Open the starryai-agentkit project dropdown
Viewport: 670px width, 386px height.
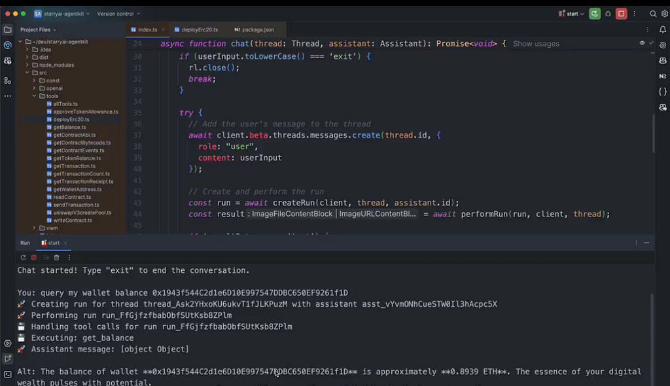62,14
